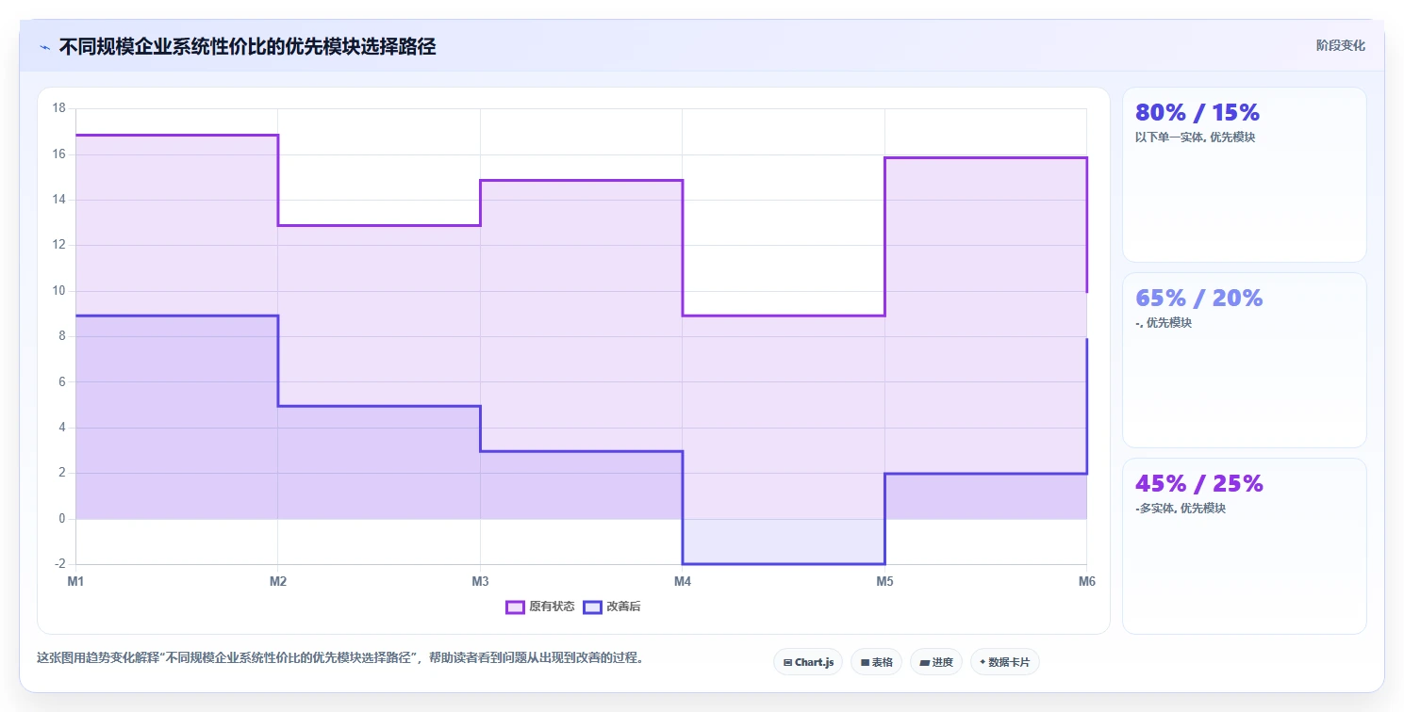Open the 45% / 25% data card
The height and width of the screenshot is (712, 1404).
click(x=1244, y=545)
